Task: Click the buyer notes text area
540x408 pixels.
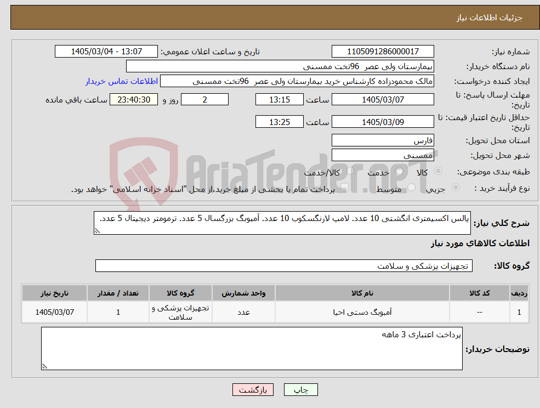Action: 252,349
